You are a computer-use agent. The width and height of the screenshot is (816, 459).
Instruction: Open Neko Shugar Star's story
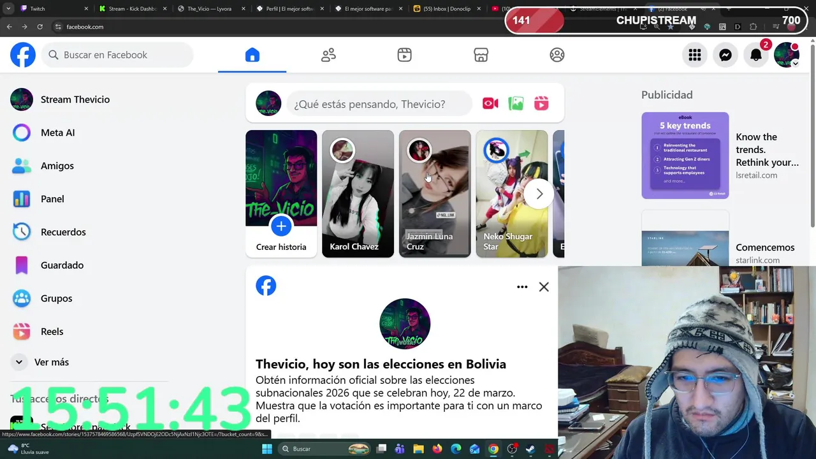coord(511,194)
